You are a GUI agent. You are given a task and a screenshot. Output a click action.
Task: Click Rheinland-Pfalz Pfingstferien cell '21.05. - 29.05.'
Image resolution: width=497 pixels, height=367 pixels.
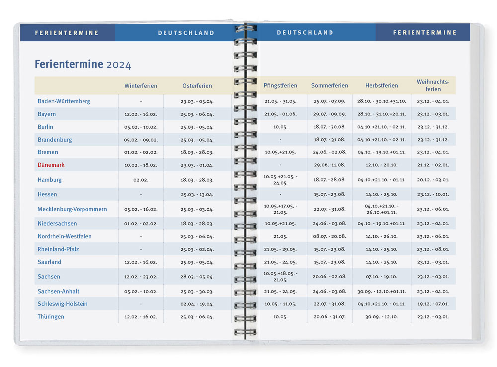(280, 249)
